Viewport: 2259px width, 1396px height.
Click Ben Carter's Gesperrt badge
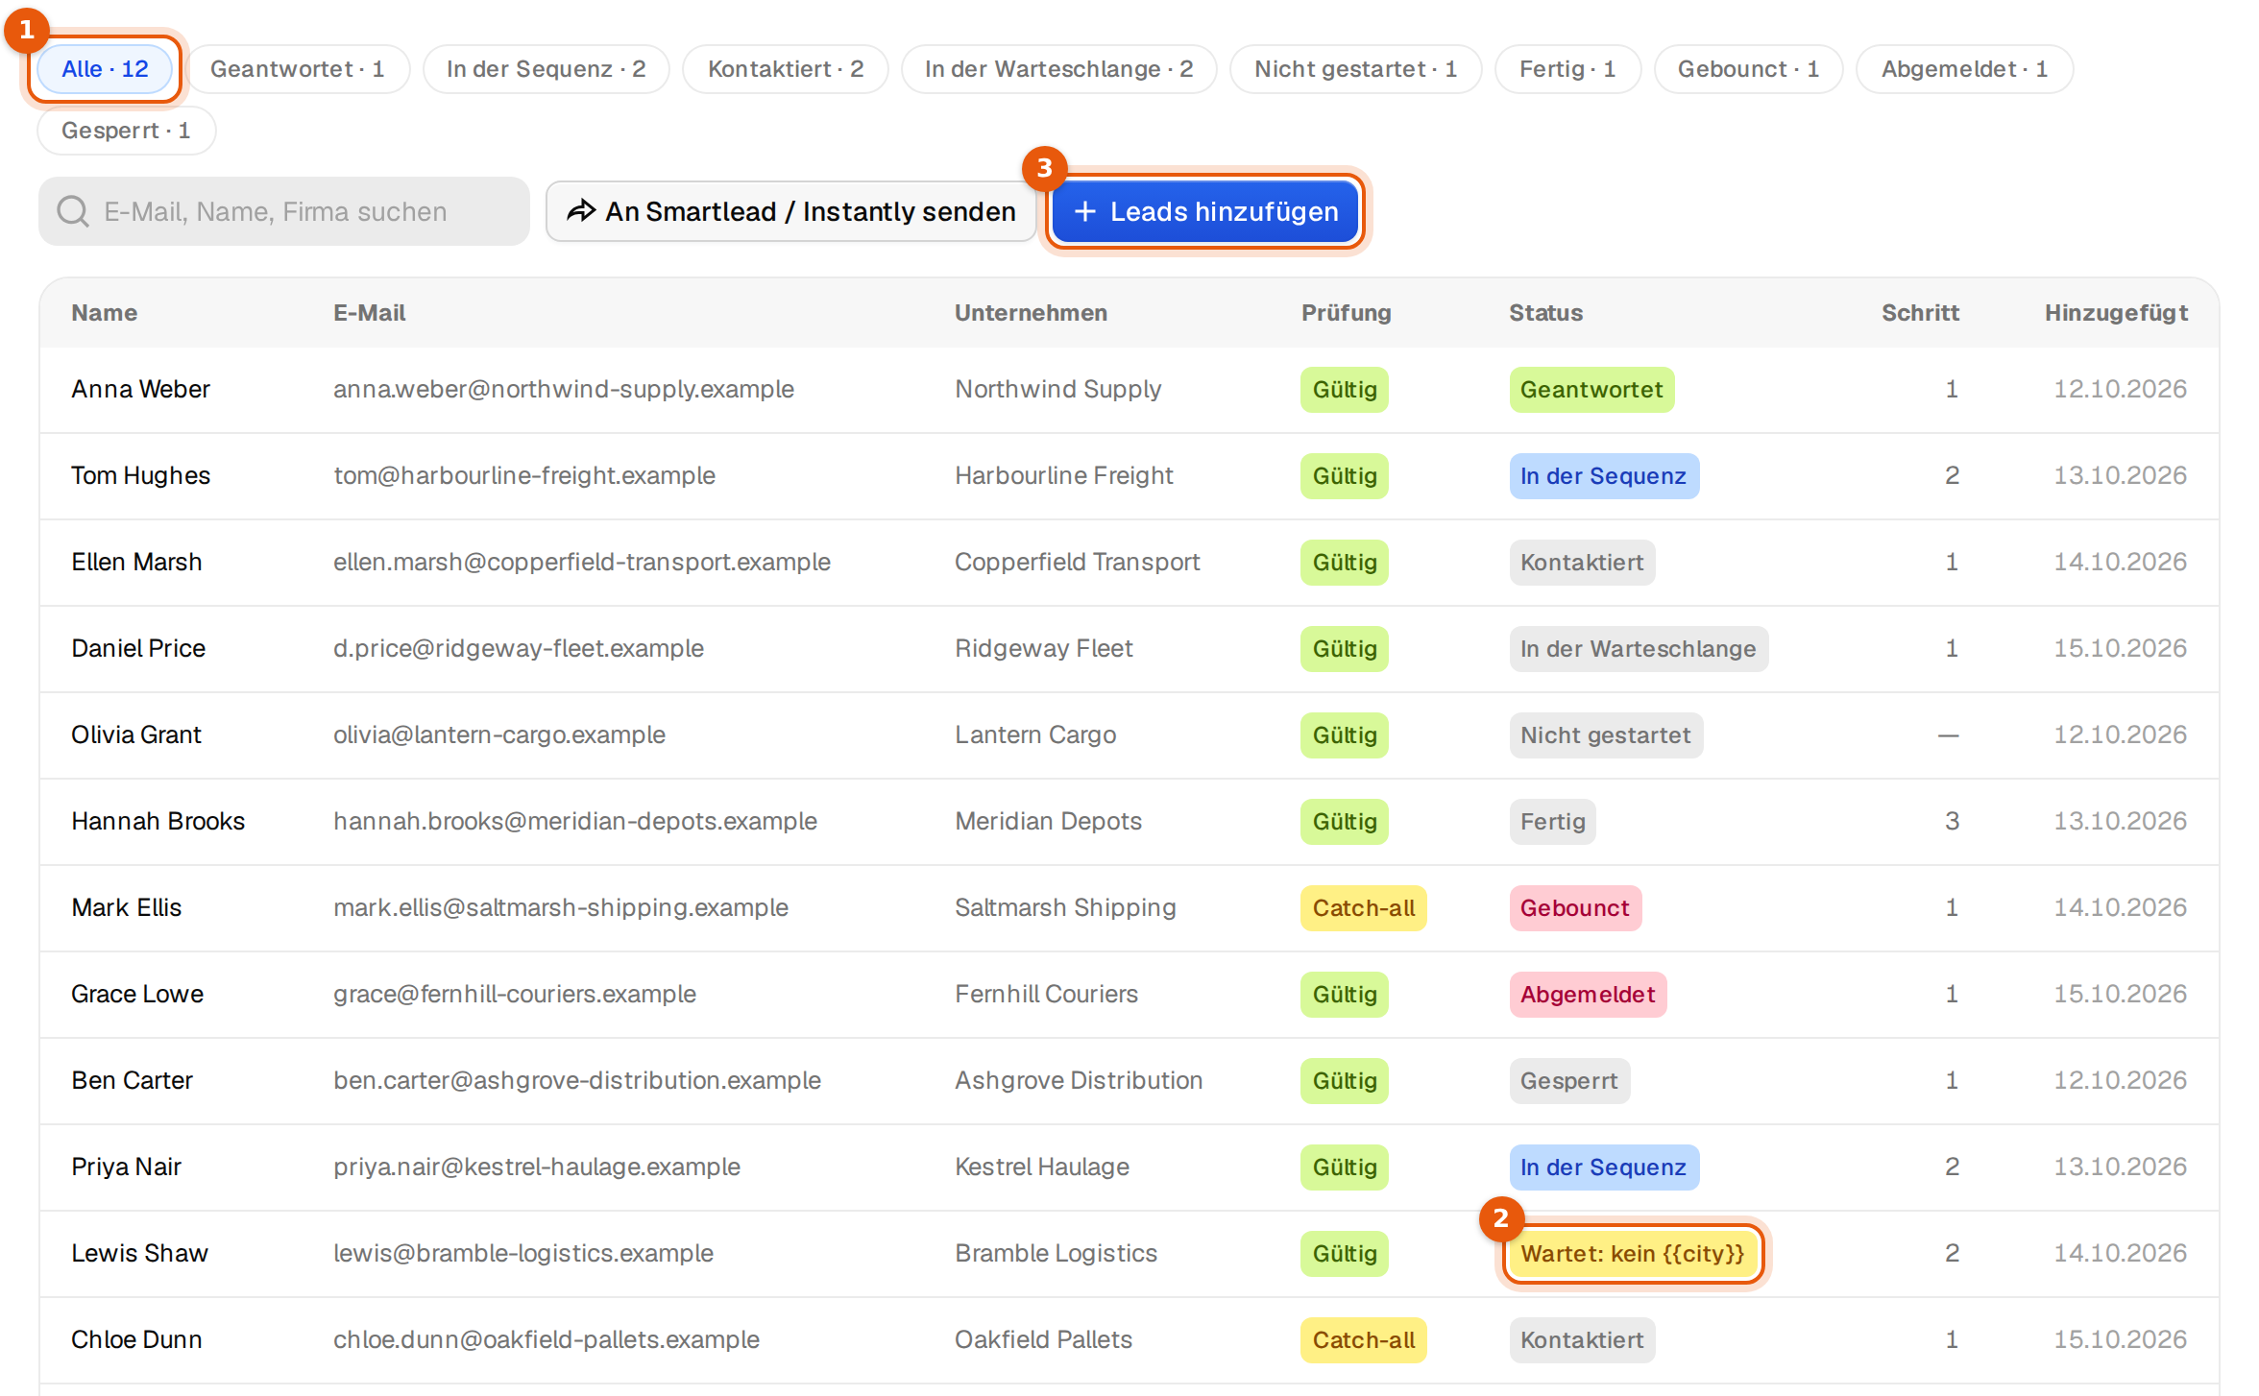pyautogui.click(x=1569, y=1081)
